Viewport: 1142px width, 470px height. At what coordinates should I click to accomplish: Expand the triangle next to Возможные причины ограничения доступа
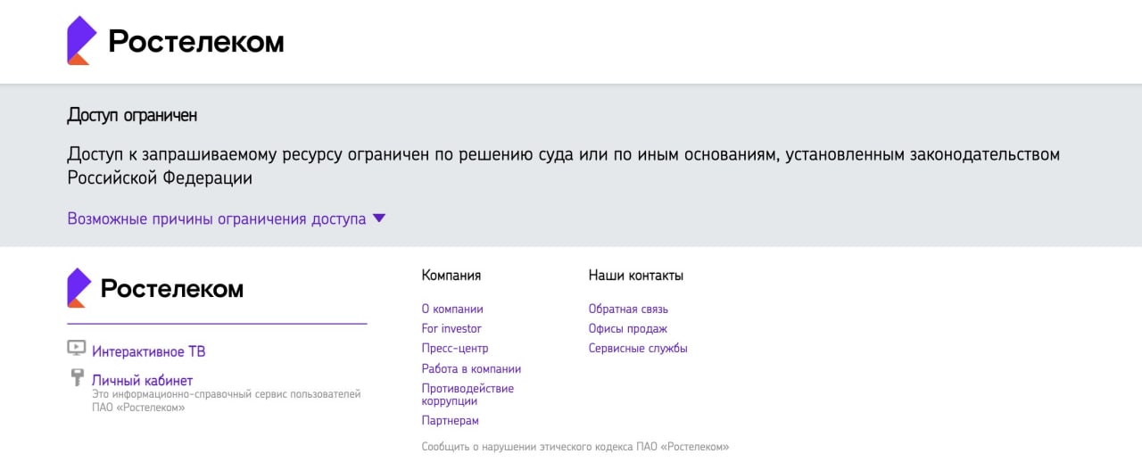(x=379, y=219)
